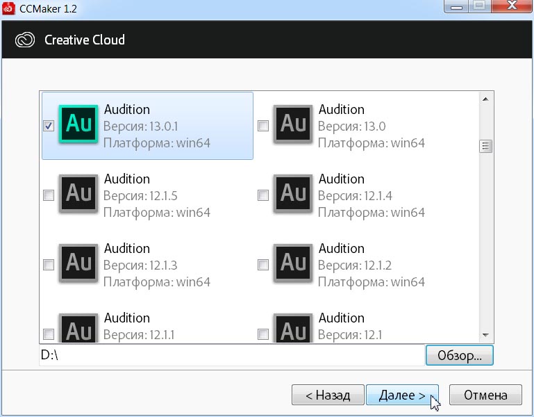Check the Audition 12.1.3 checkbox
The width and height of the screenshot is (534, 417).
pos(49,265)
